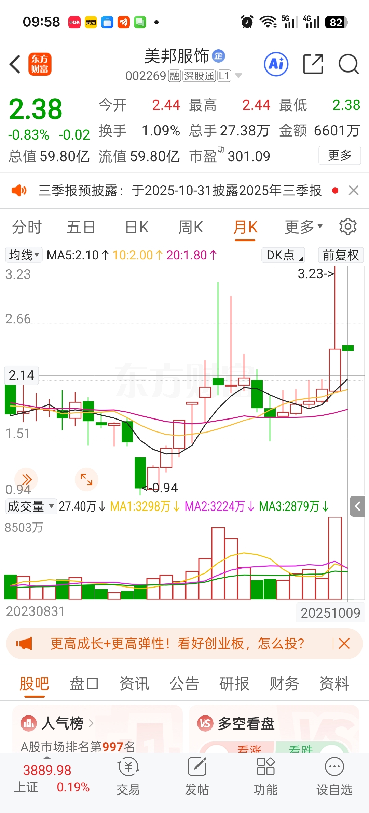The width and height of the screenshot is (369, 813).
Task: Open the 财务 tab
Action: (284, 684)
